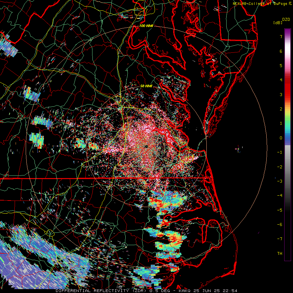Click the "[dB]" units label

coord(277,22)
